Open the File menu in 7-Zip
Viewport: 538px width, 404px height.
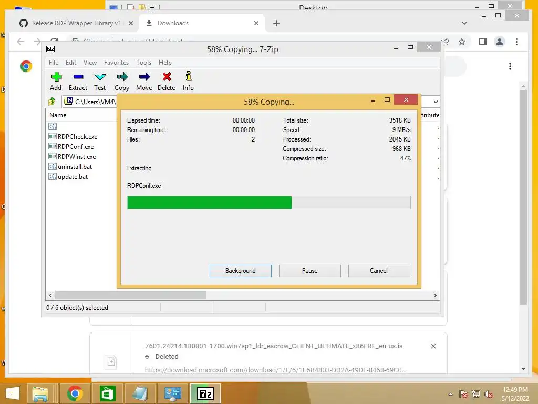click(x=54, y=63)
